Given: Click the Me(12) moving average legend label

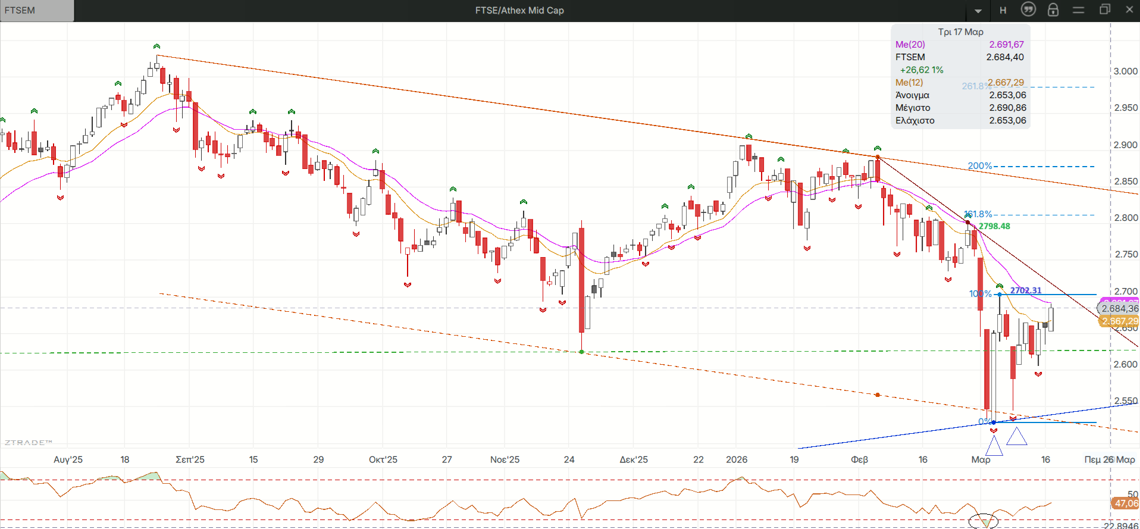Looking at the screenshot, I should [x=909, y=83].
